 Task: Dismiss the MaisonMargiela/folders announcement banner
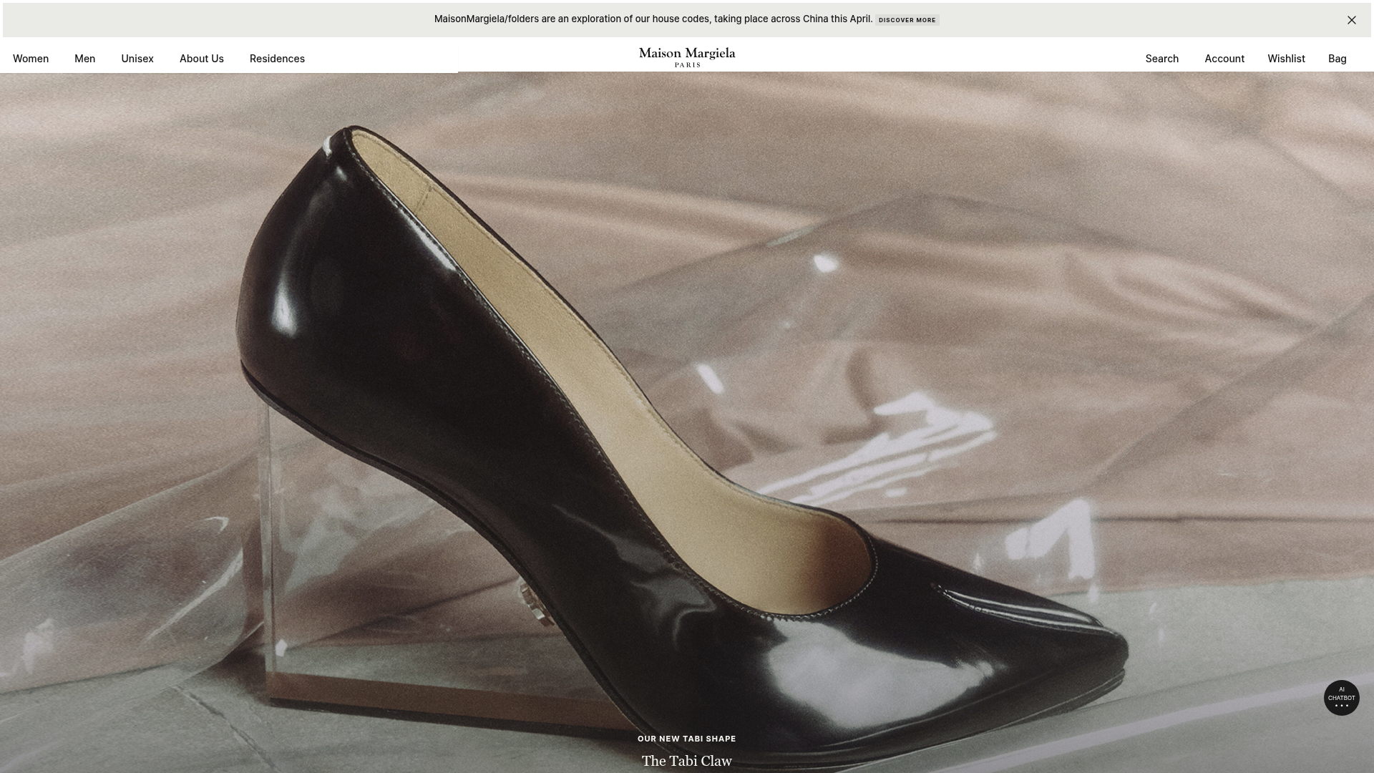[1352, 19]
